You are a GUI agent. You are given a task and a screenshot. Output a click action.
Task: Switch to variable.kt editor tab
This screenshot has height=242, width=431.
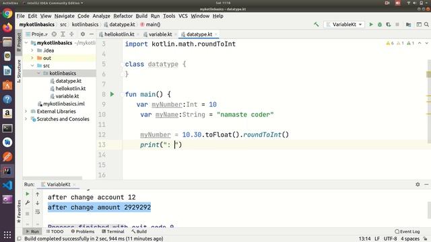click(x=160, y=34)
